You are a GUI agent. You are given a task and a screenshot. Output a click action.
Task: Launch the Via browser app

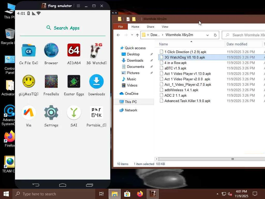point(28,112)
